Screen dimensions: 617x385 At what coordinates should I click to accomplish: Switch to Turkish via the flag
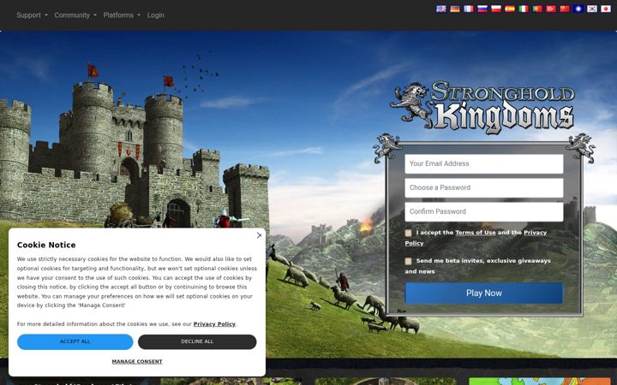551,9
